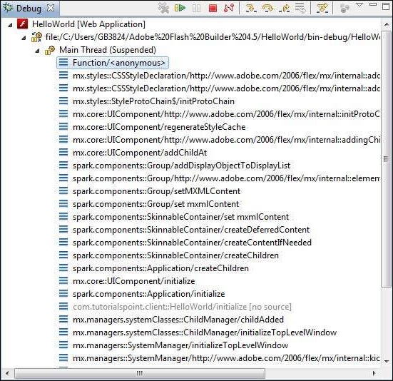Viewport: 393px width, 381px height.
Task: Select spark.components::Group/setMXMLContent frame
Action: click(157, 191)
